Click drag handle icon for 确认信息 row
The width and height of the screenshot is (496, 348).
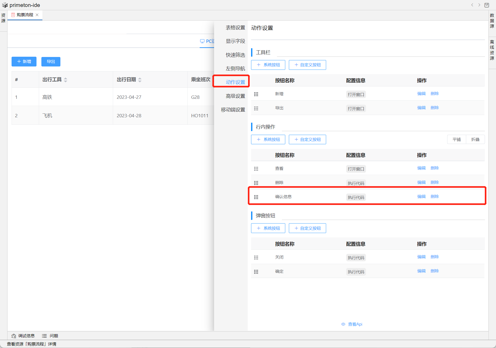pyautogui.click(x=256, y=197)
